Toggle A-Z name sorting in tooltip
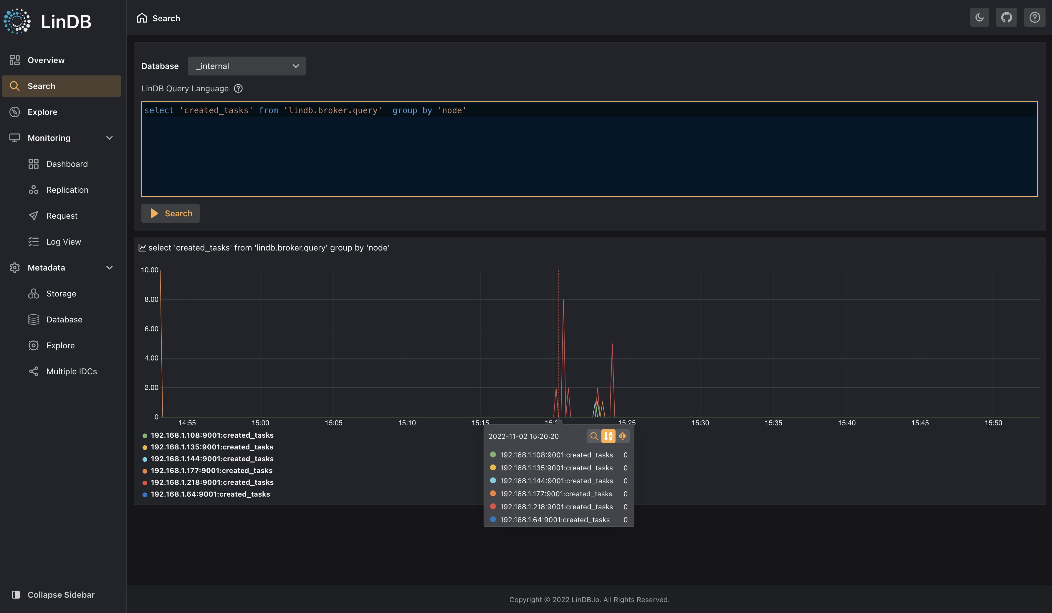Screen dimensions: 1052x613 pyautogui.click(x=608, y=436)
